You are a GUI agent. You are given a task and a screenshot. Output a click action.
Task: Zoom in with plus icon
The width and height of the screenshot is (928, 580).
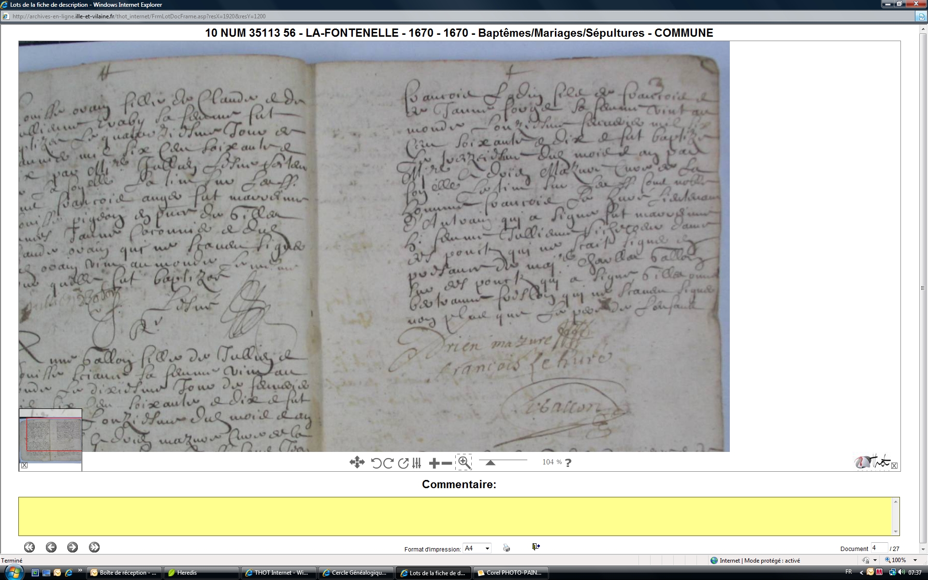434,464
